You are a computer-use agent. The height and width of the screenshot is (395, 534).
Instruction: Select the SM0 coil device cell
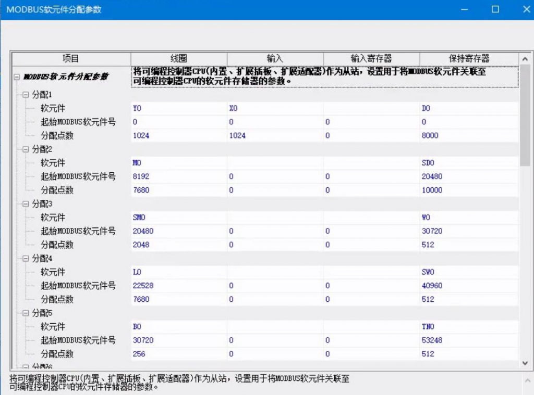(179, 218)
